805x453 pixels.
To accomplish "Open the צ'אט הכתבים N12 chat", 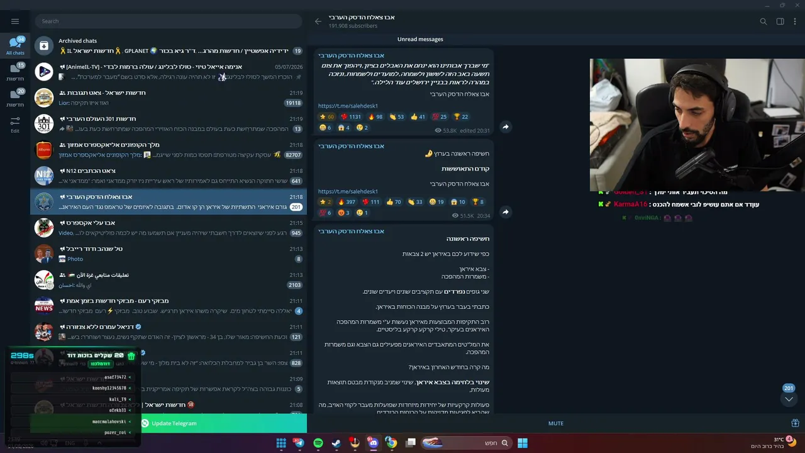I will tap(169, 176).
